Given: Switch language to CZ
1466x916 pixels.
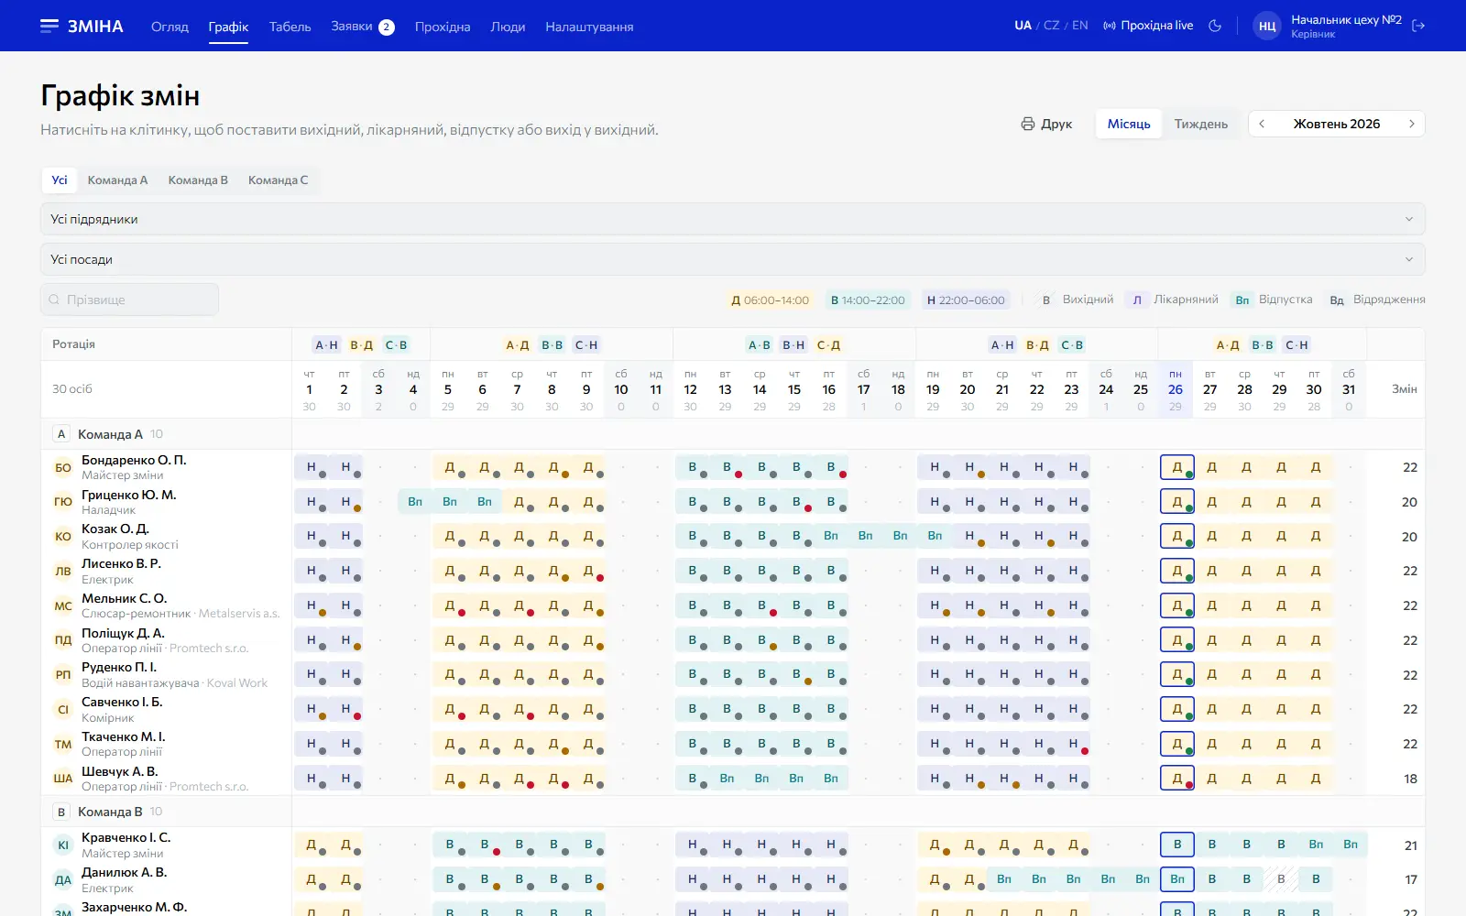Looking at the screenshot, I should pyautogui.click(x=1051, y=26).
